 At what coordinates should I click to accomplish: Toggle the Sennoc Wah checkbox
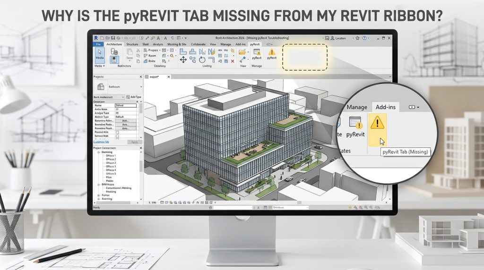point(117,136)
